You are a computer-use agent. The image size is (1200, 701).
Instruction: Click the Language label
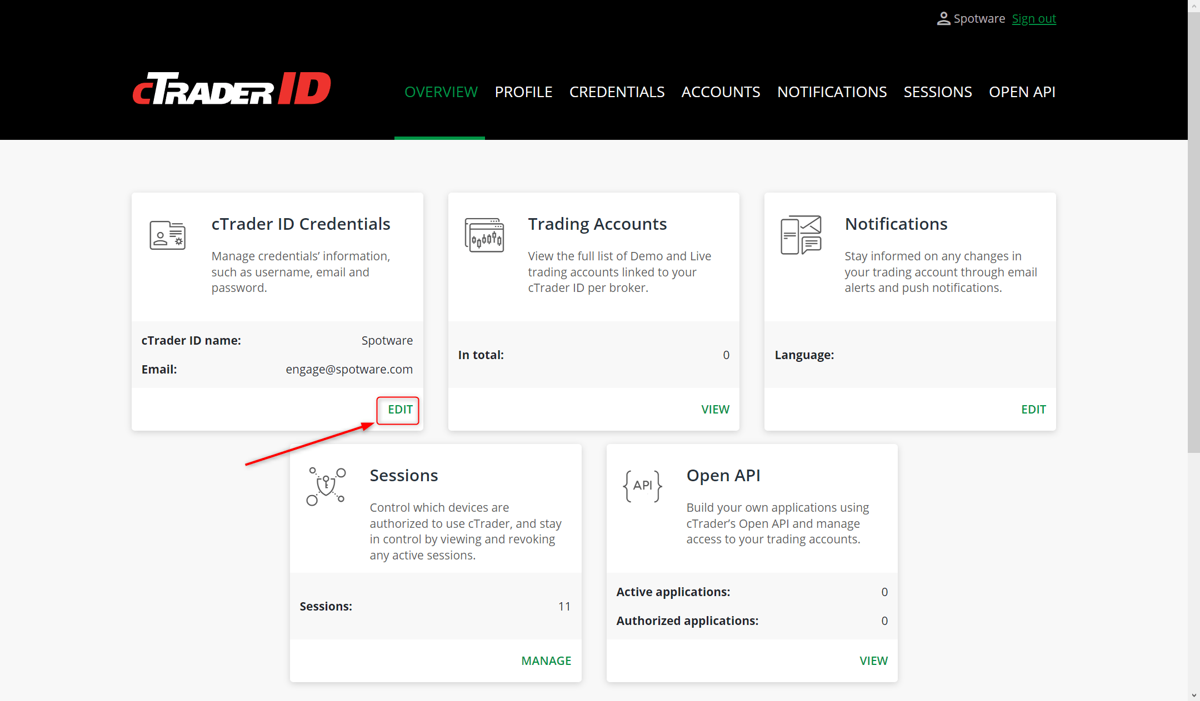(x=804, y=355)
